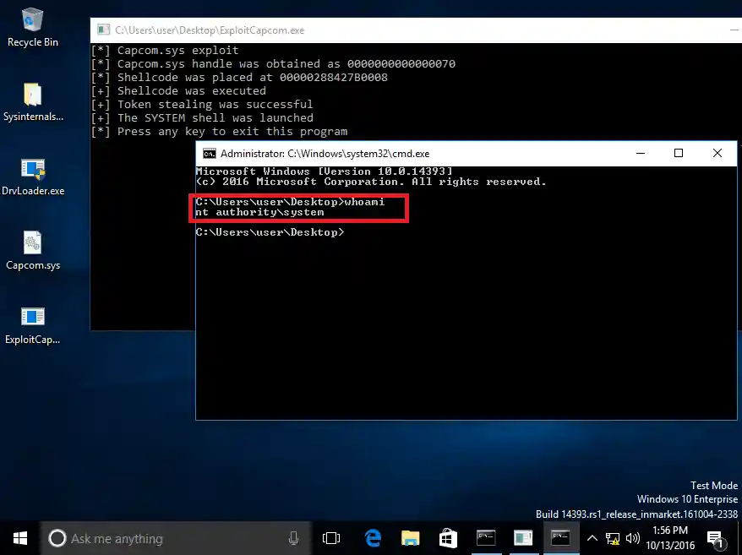Click the Cortana microphone icon

tap(293, 537)
